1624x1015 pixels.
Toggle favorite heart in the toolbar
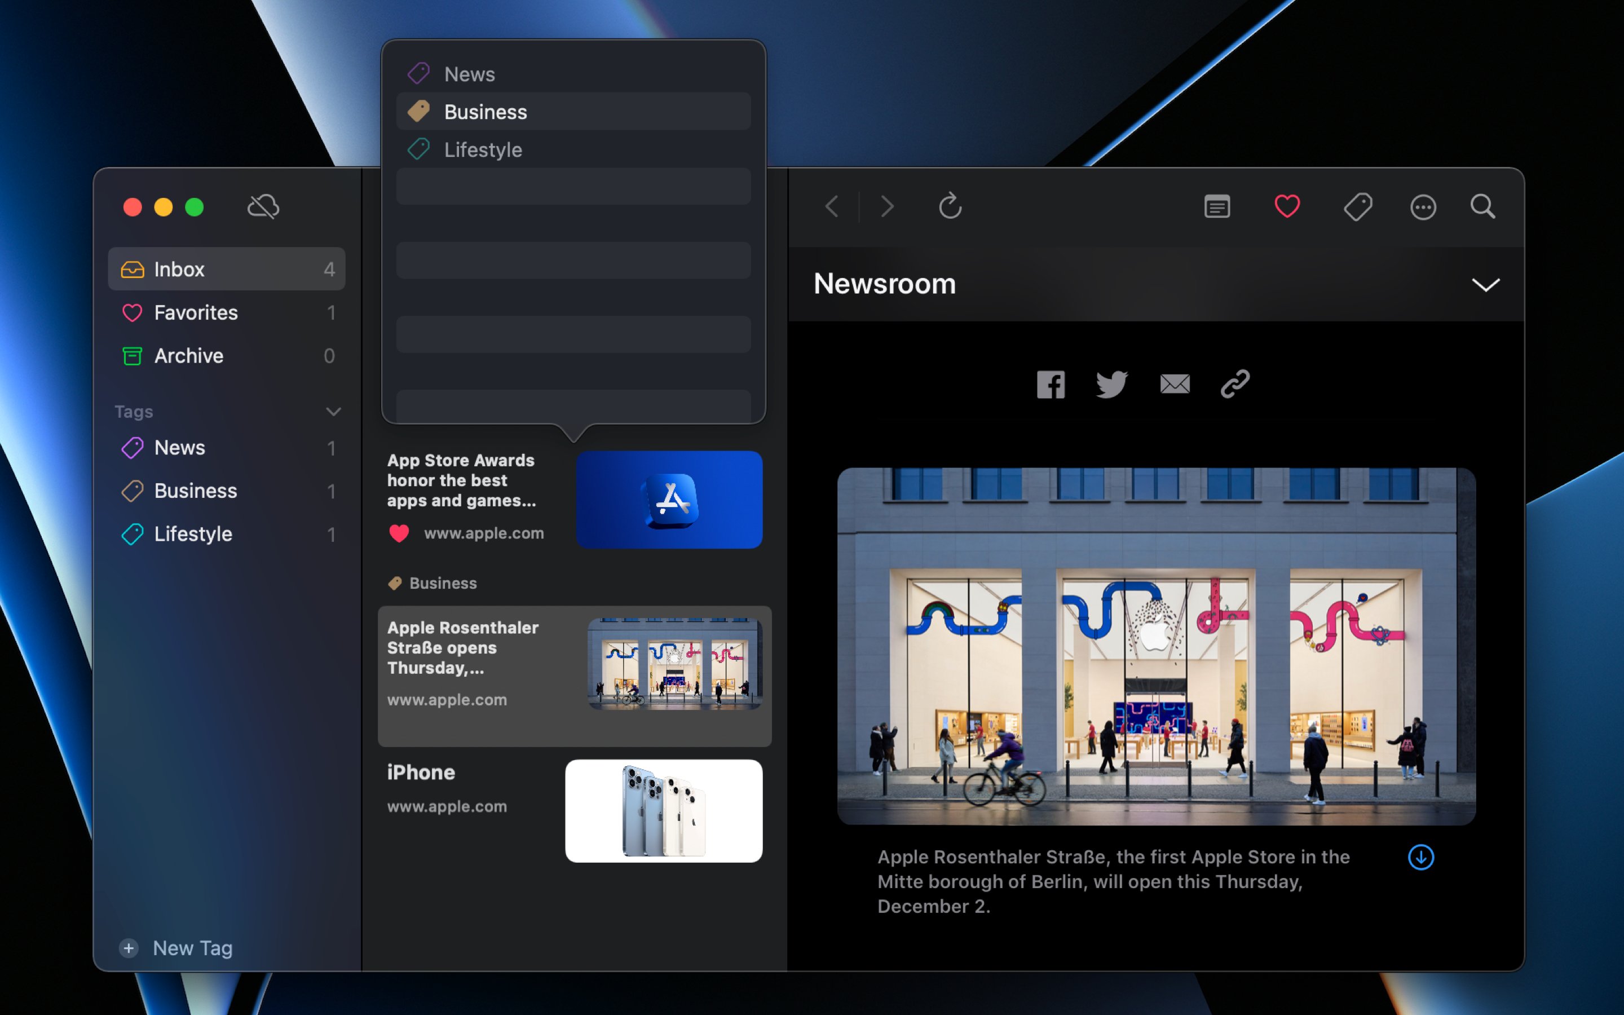(x=1286, y=207)
